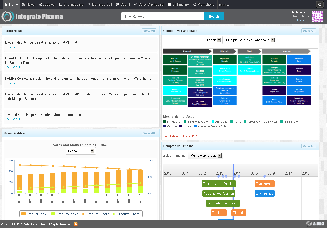Click the power logout icon

point(320,4)
